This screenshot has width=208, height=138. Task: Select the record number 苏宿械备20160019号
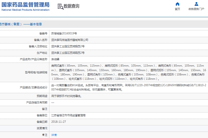pyautogui.click(x=64, y=34)
